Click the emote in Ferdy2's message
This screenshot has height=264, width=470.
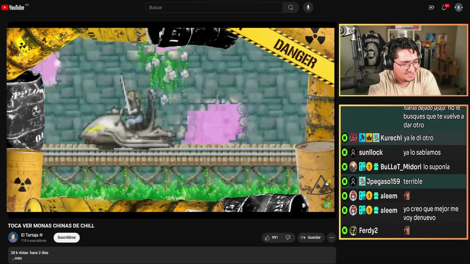pos(406,230)
